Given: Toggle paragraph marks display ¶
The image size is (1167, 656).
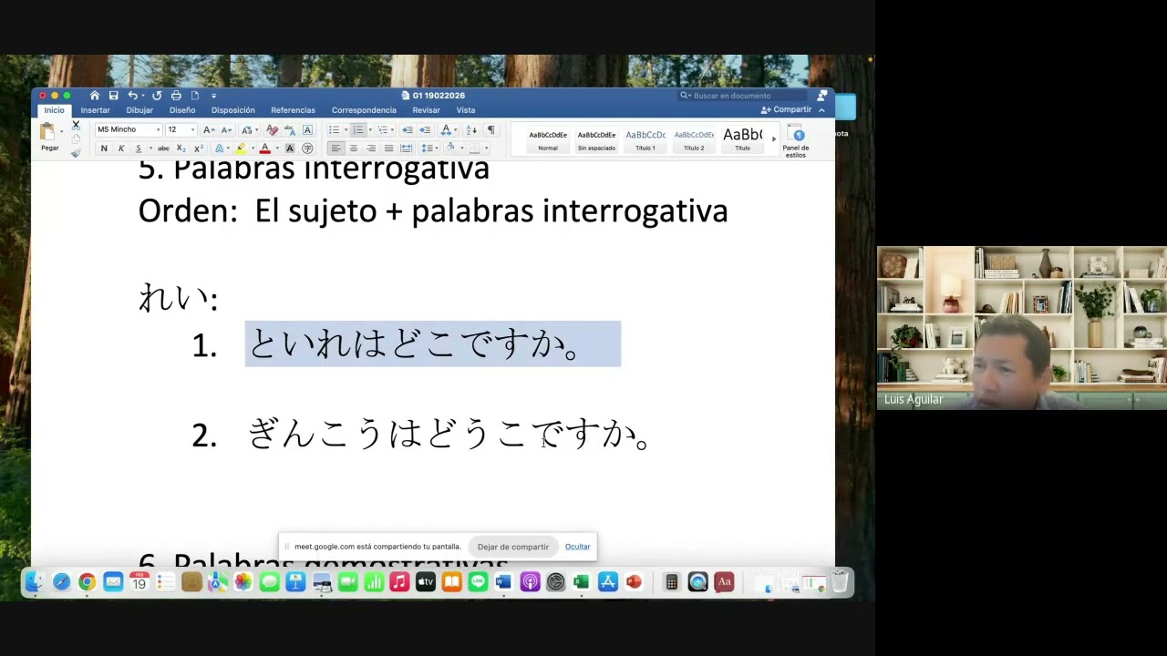Looking at the screenshot, I should click(491, 130).
